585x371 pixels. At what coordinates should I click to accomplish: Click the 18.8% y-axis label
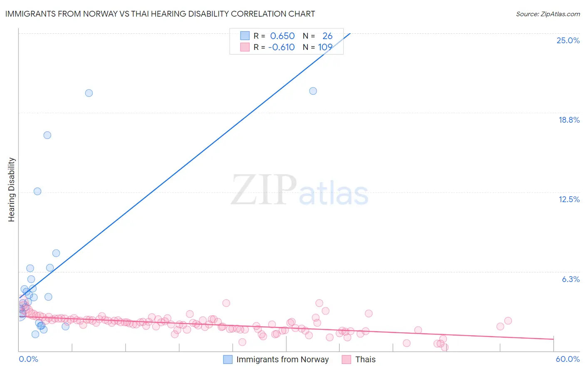tap(569, 120)
